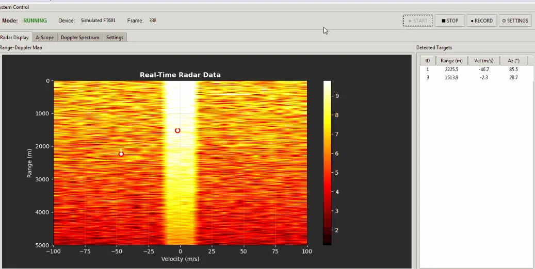
Task: Select the Radar Display tab
Action: click(x=14, y=38)
